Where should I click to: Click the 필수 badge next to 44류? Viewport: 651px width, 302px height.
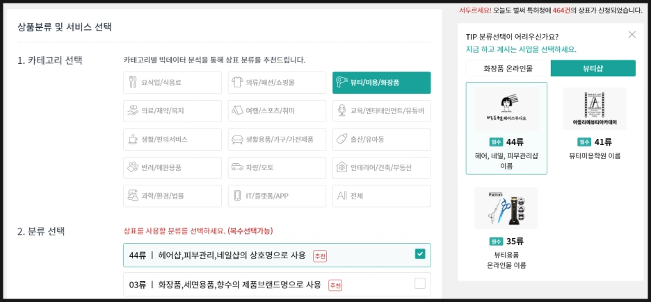click(496, 142)
